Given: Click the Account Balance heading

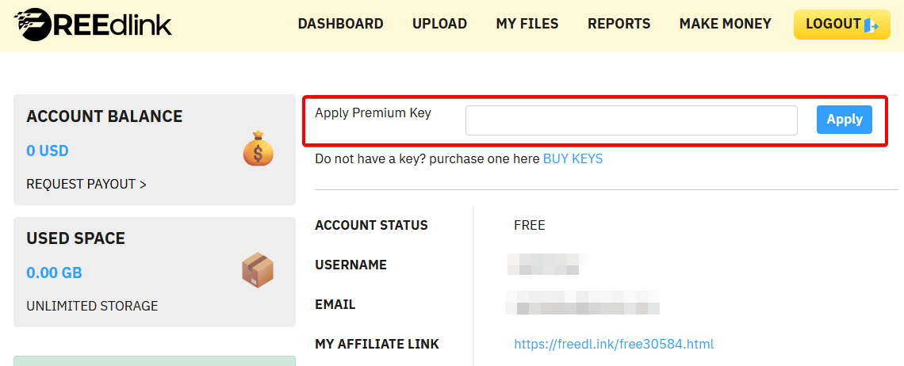Looking at the screenshot, I should click(105, 116).
